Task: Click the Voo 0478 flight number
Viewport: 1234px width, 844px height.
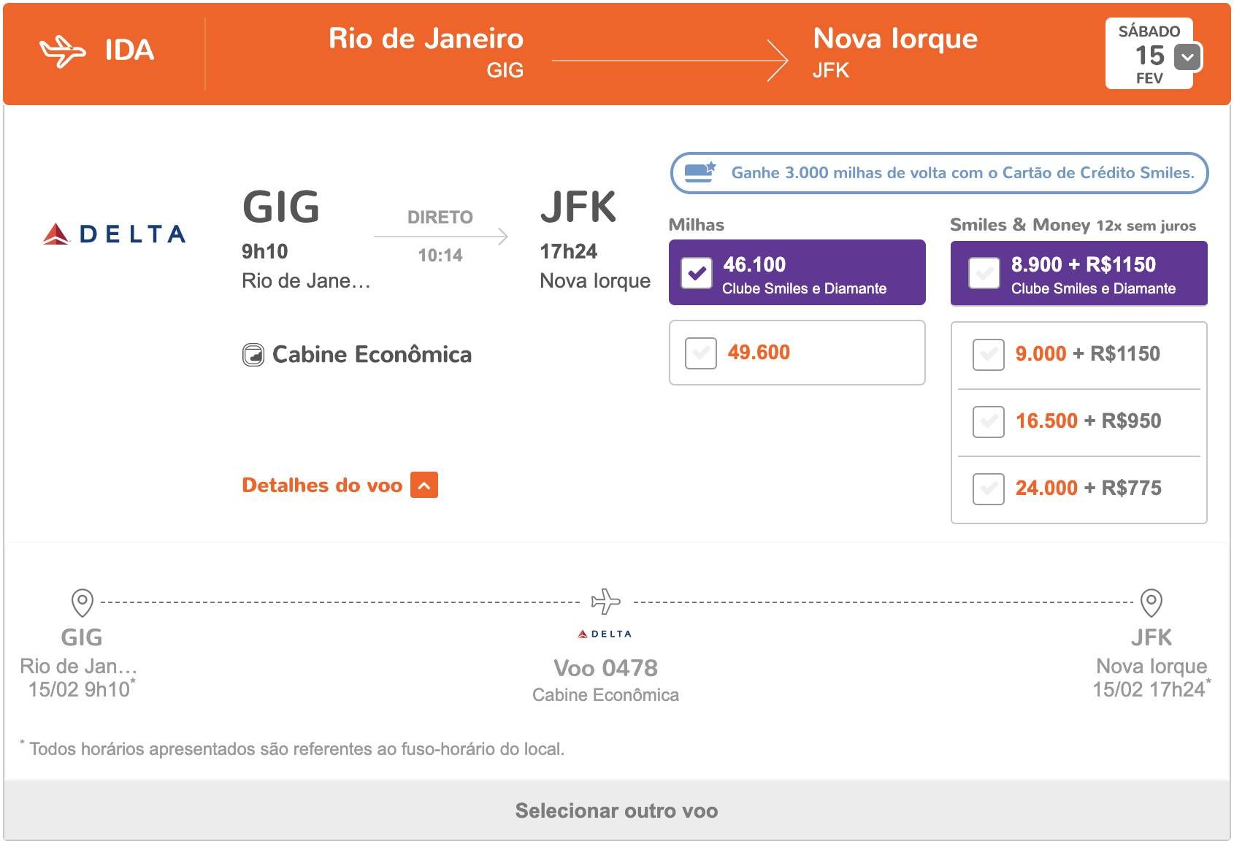Action: [606, 668]
